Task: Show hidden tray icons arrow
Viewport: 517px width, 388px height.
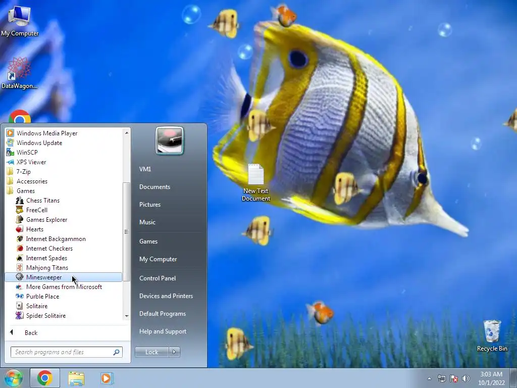Action: tap(429, 378)
